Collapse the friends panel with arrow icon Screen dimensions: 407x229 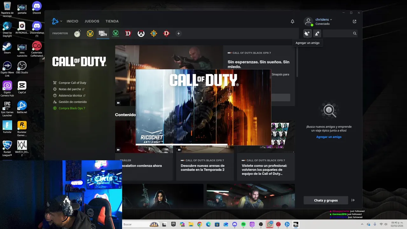coord(353,200)
